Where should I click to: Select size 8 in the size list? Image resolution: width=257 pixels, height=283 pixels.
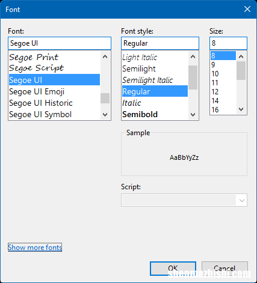pos(223,55)
